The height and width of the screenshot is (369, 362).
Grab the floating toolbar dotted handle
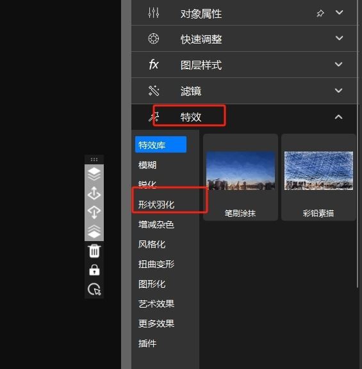[x=94, y=159]
